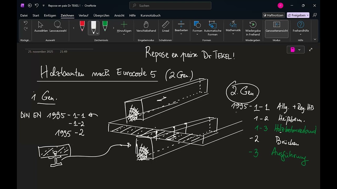This screenshot has height=189, width=337.
Task: Show next pens in the pen gallery
Action: point(113,28)
